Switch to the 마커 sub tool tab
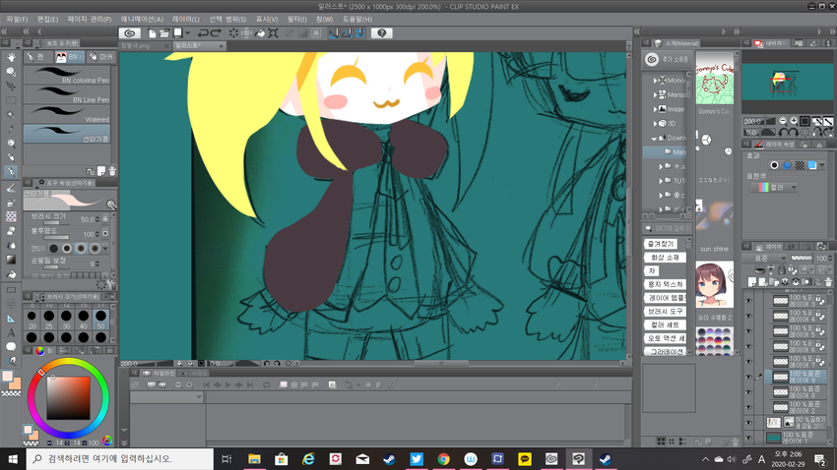The image size is (837, 470). [x=101, y=56]
